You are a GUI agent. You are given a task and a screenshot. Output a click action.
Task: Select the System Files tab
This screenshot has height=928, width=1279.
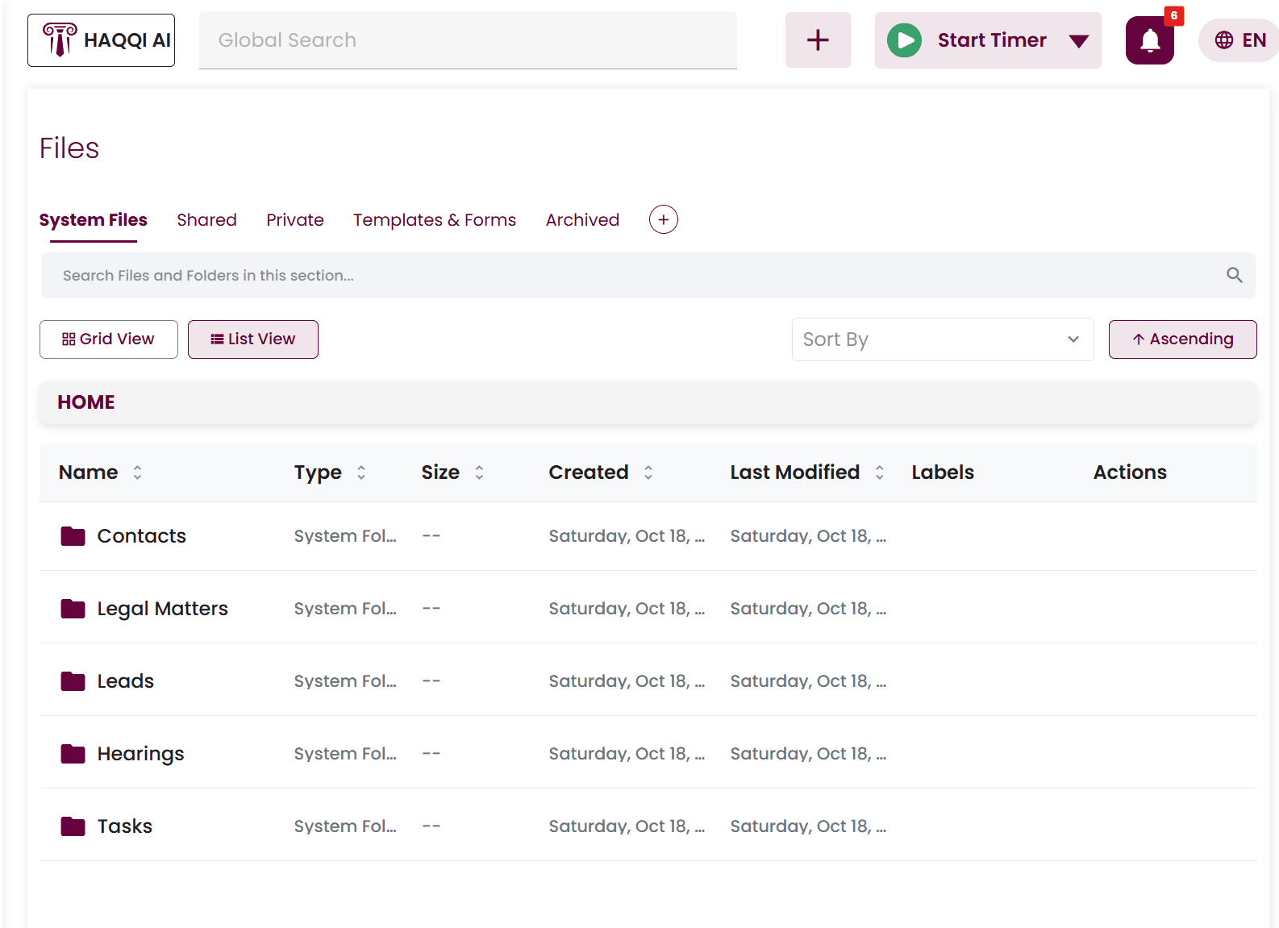click(94, 220)
